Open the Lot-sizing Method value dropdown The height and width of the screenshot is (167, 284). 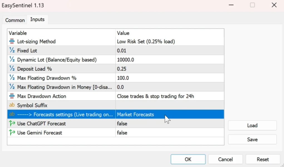[169, 41]
